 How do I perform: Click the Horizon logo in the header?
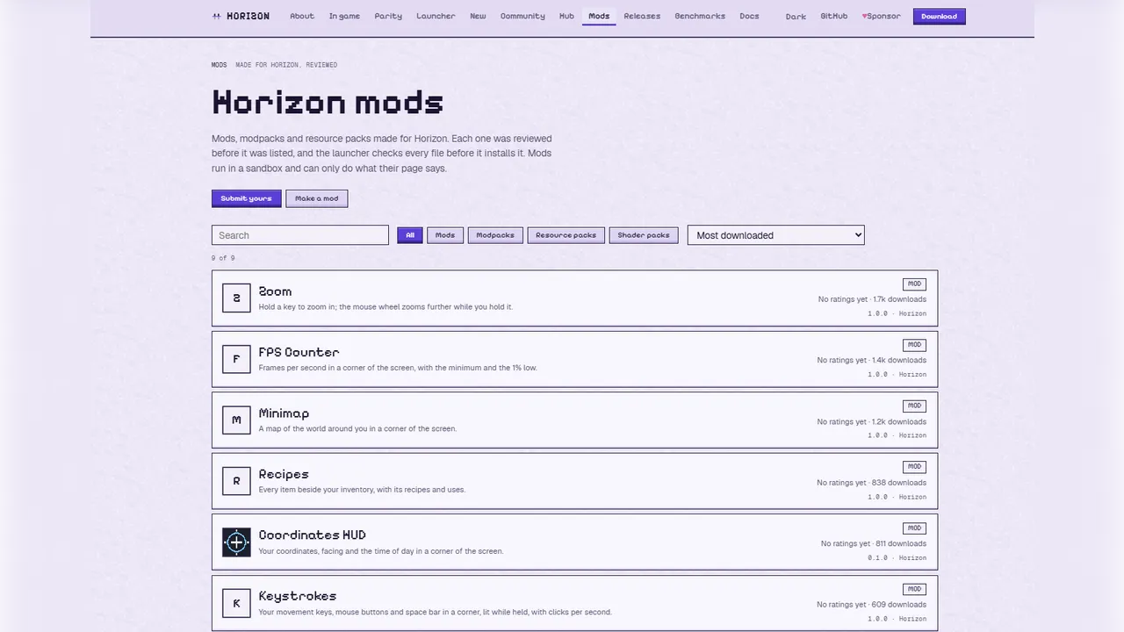[241, 16]
